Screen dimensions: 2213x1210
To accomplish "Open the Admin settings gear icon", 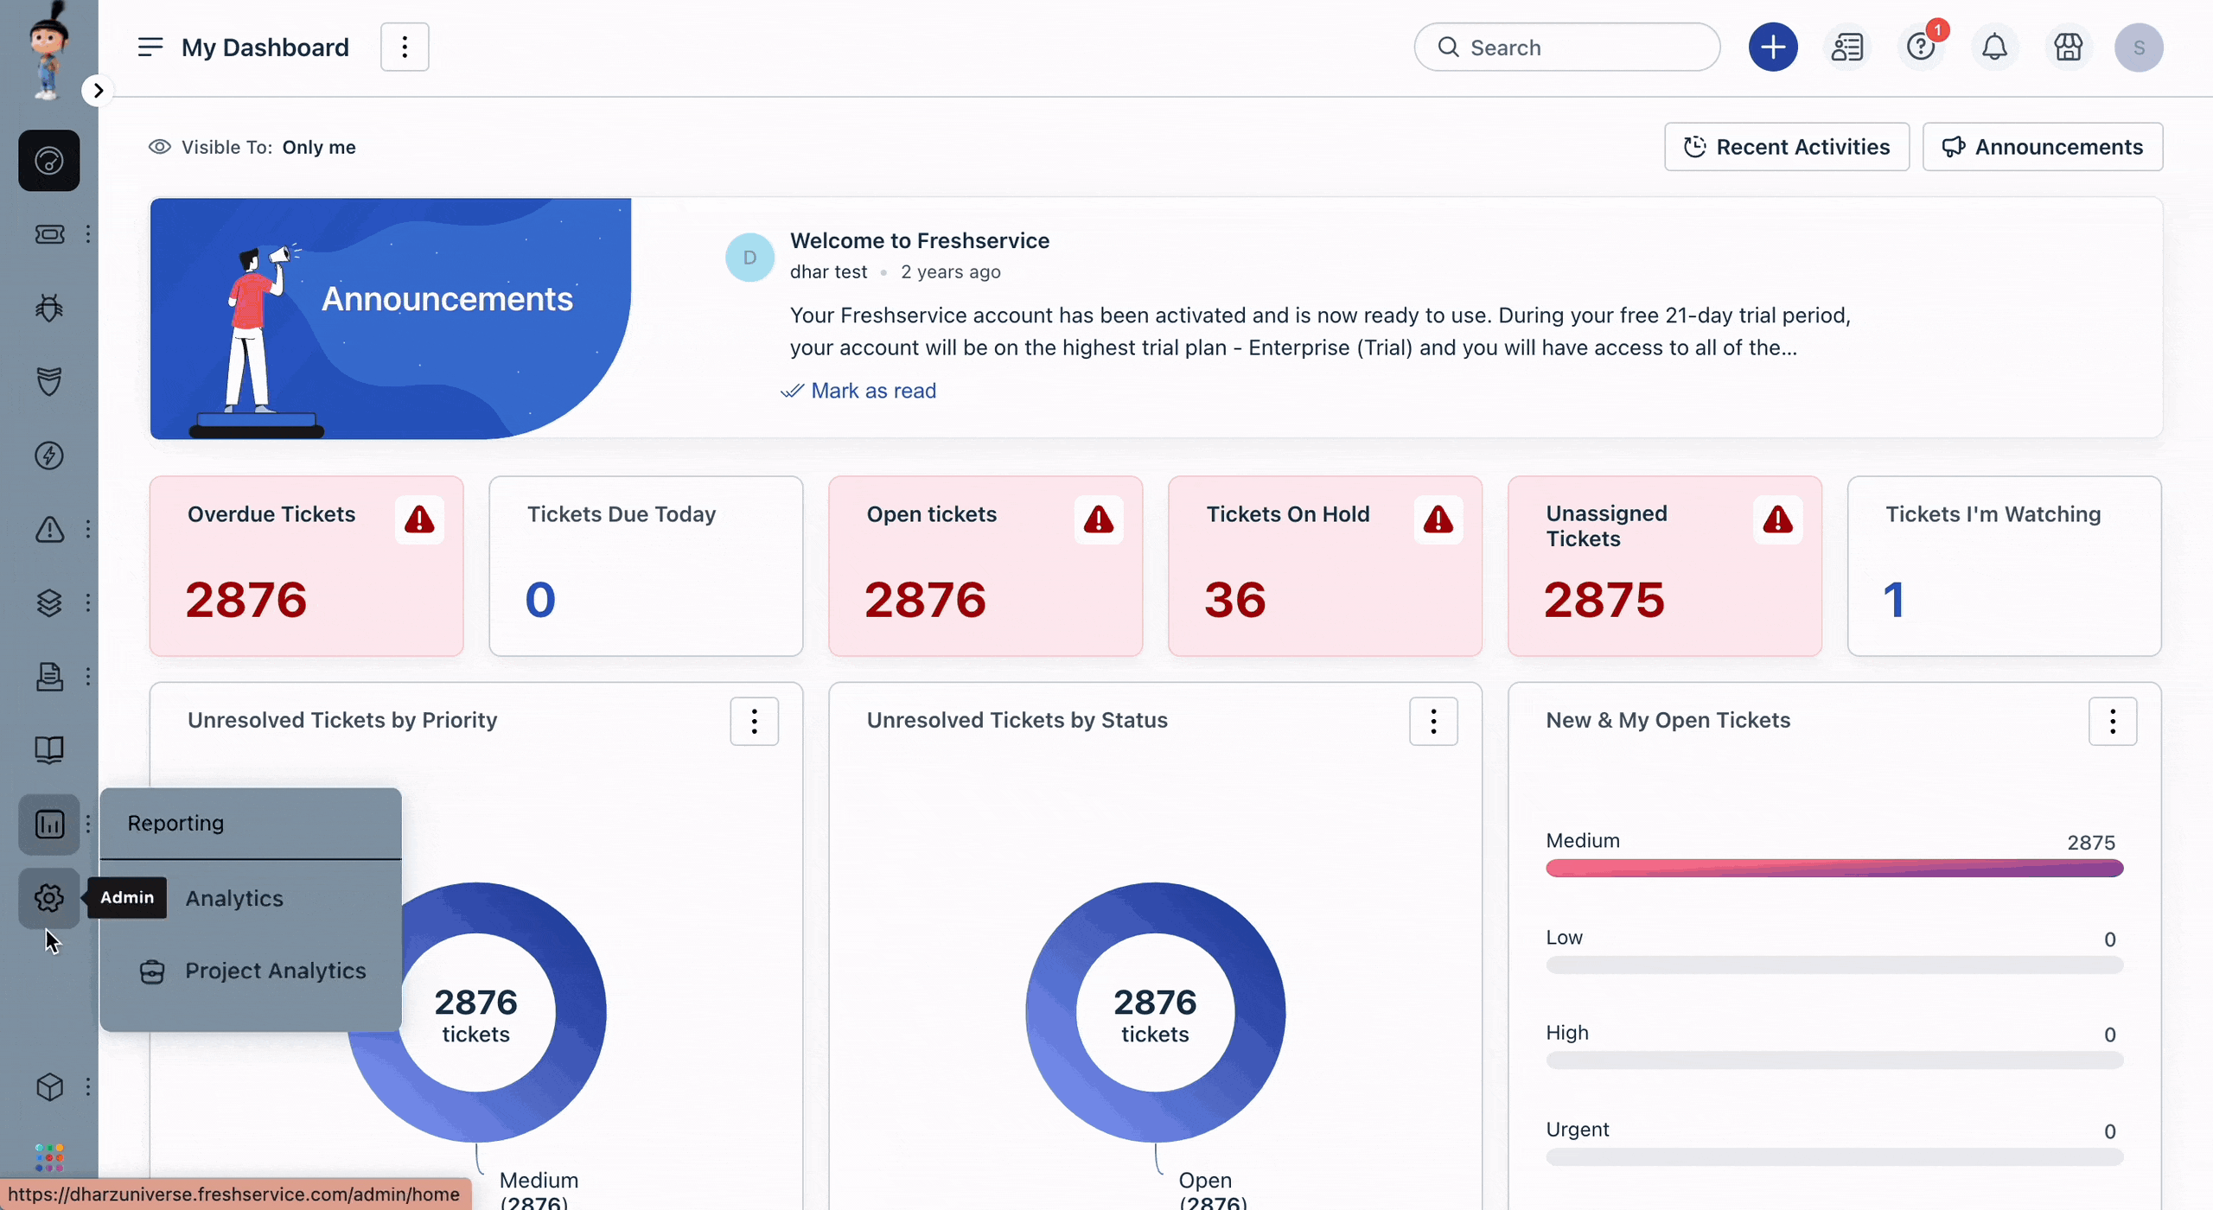I will click(49, 897).
